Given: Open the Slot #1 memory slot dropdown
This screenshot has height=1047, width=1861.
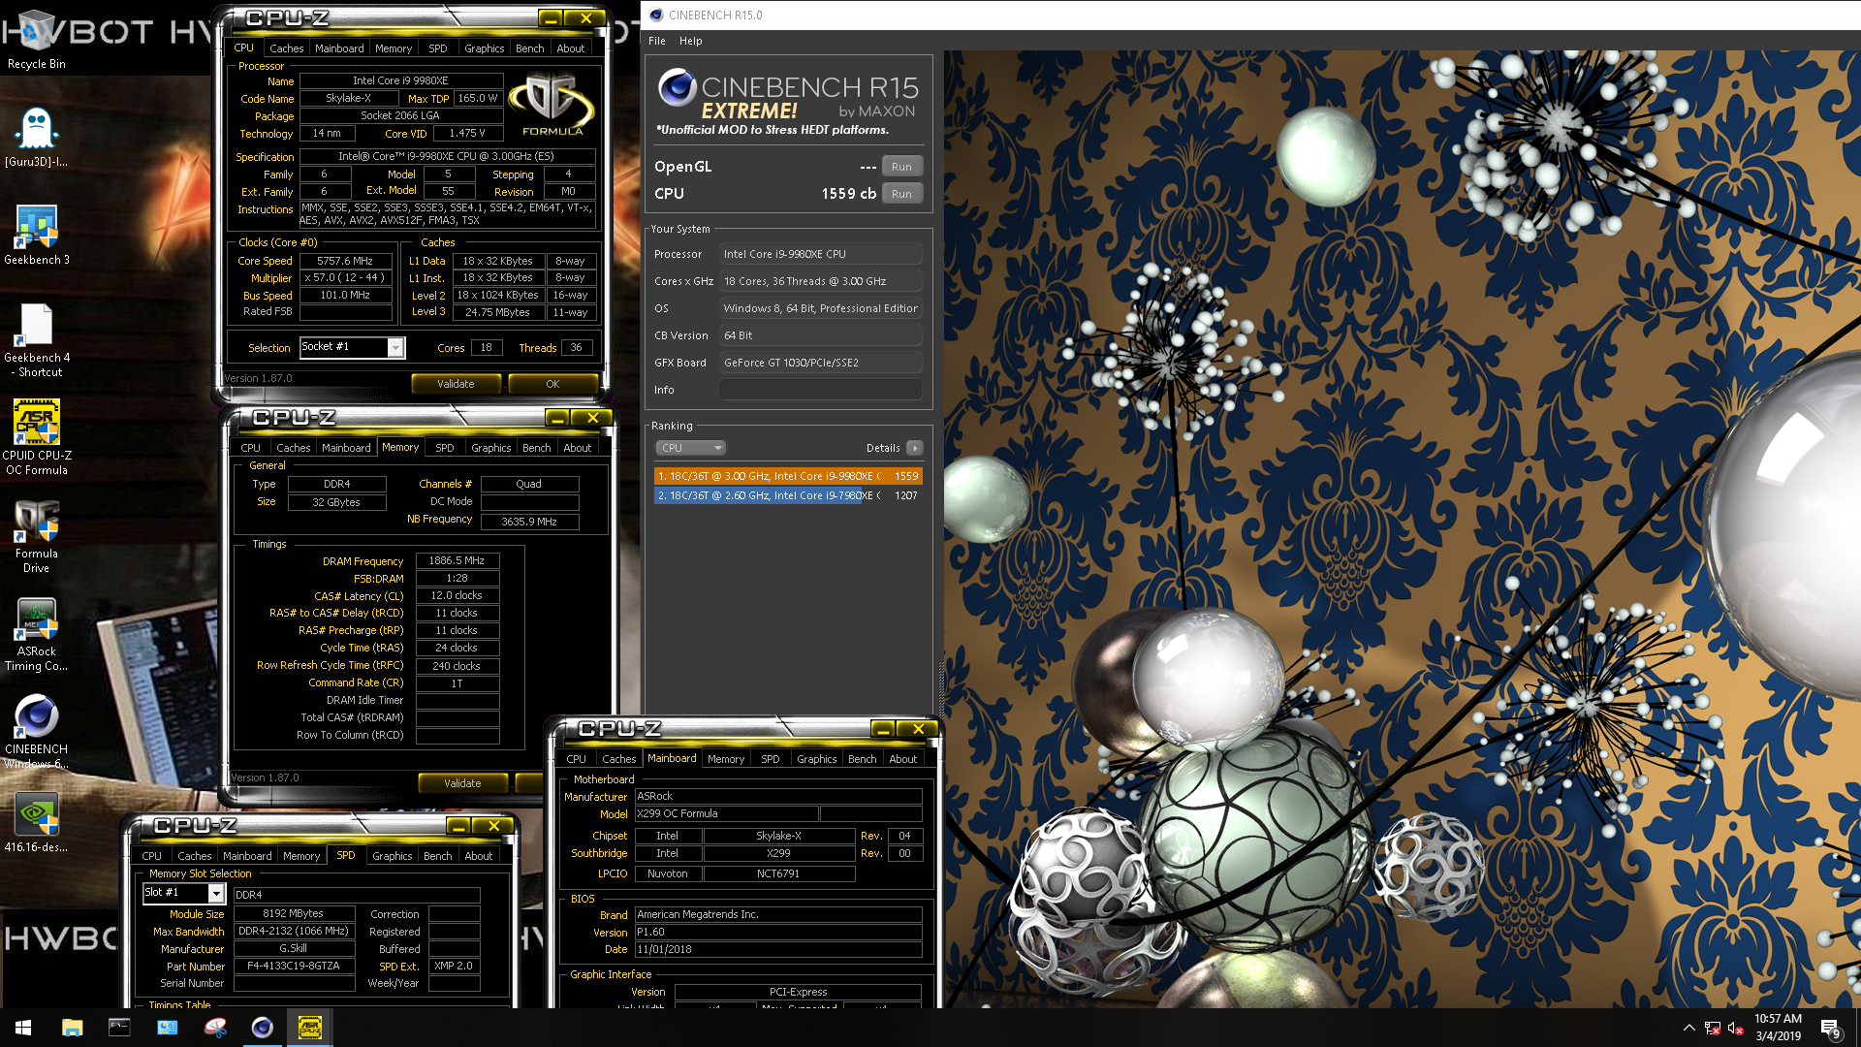Looking at the screenshot, I should point(183,893).
